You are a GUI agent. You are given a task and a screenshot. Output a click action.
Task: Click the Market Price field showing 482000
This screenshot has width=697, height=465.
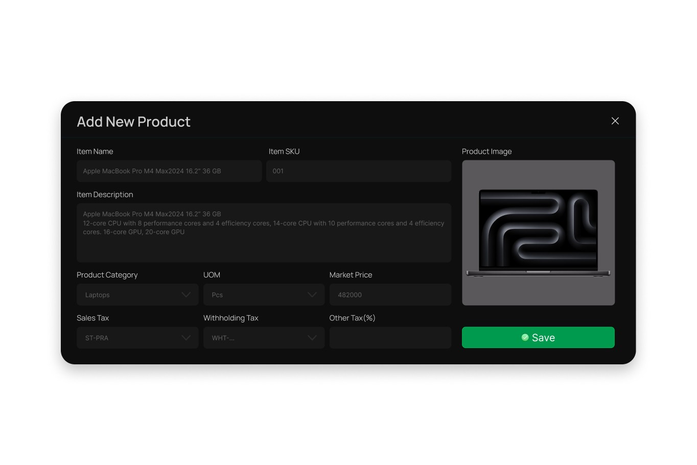[390, 295]
